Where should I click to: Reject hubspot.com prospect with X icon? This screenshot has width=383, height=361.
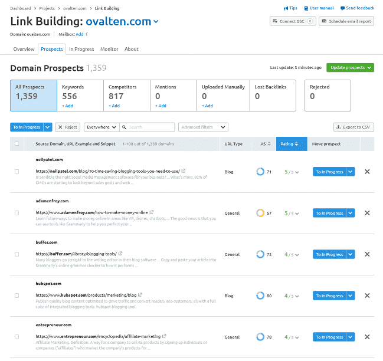tap(367, 296)
